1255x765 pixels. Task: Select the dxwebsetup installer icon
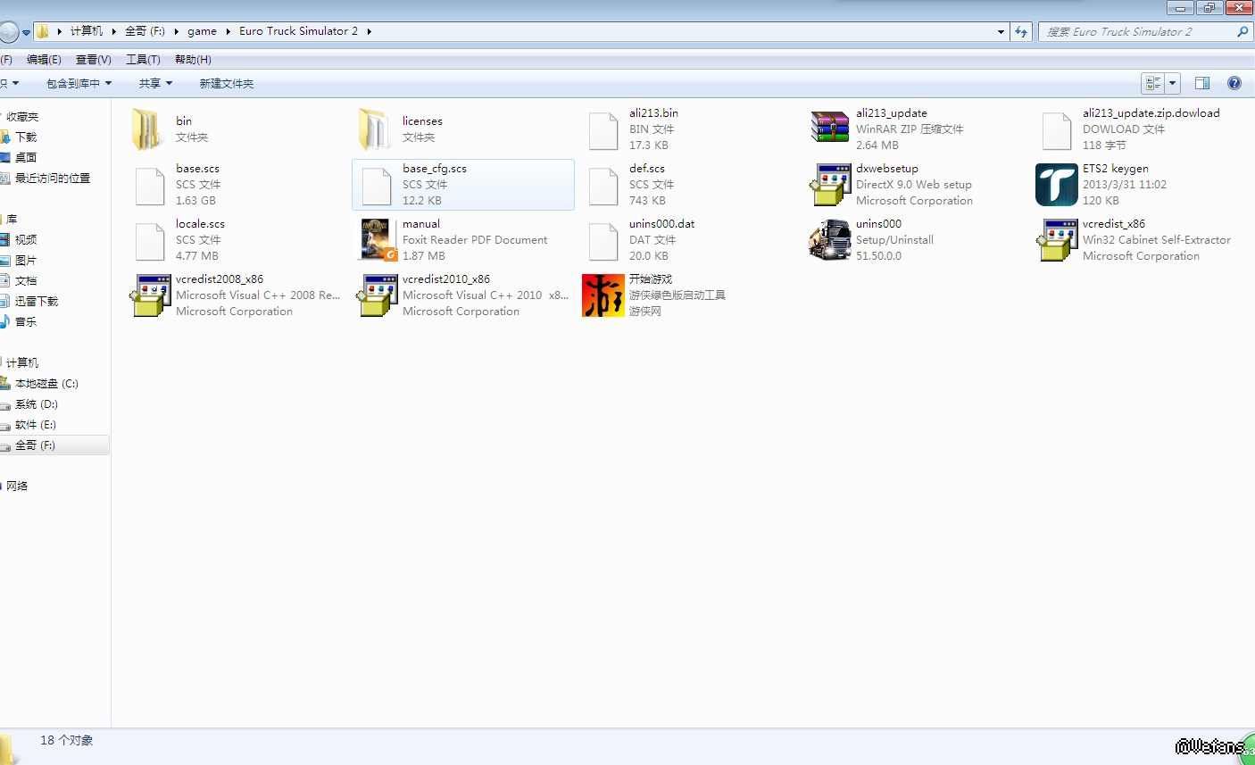830,185
